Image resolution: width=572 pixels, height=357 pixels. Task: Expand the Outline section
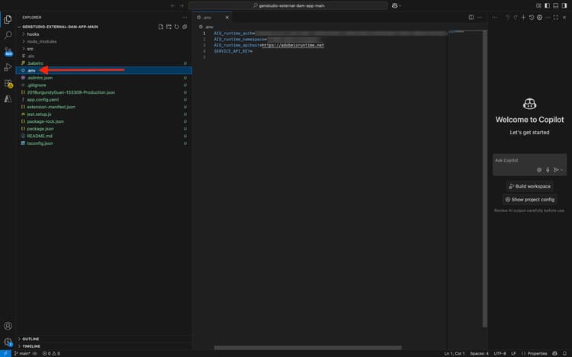(x=31, y=339)
